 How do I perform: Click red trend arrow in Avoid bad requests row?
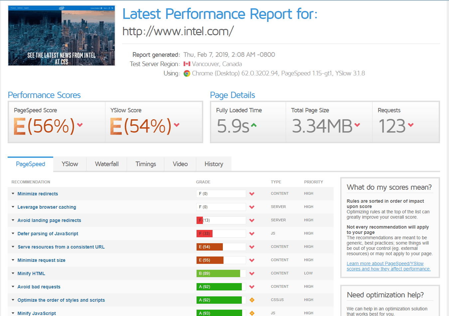[x=252, y=287]
